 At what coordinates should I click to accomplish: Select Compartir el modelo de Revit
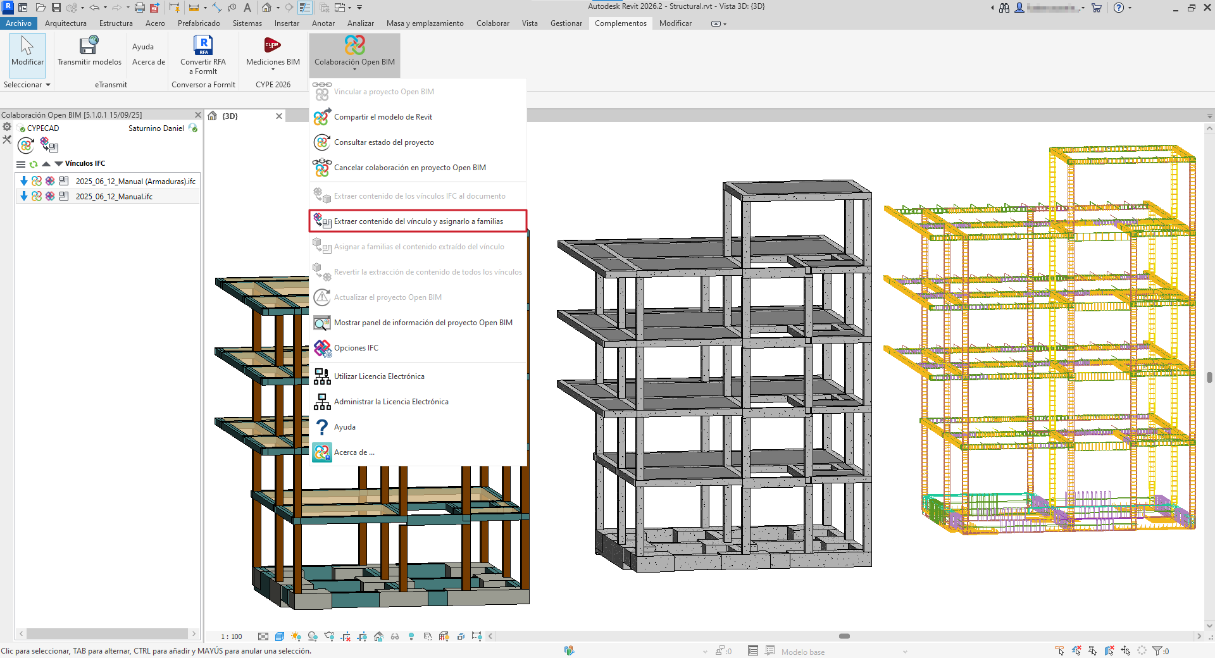click(x=418, y=117)
